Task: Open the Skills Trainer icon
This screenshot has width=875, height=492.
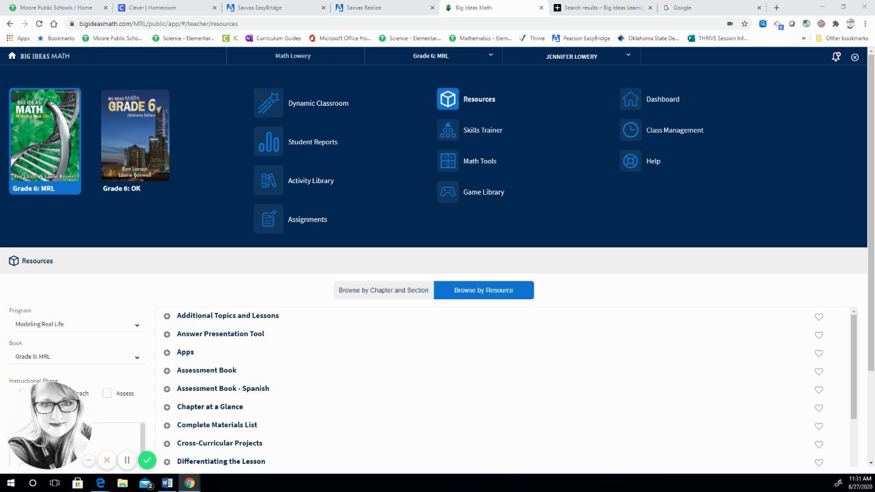Action: [448, 130]
